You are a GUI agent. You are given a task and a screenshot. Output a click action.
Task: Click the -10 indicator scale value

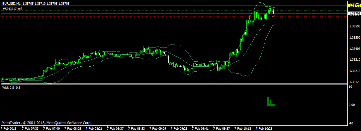point(351,123)
